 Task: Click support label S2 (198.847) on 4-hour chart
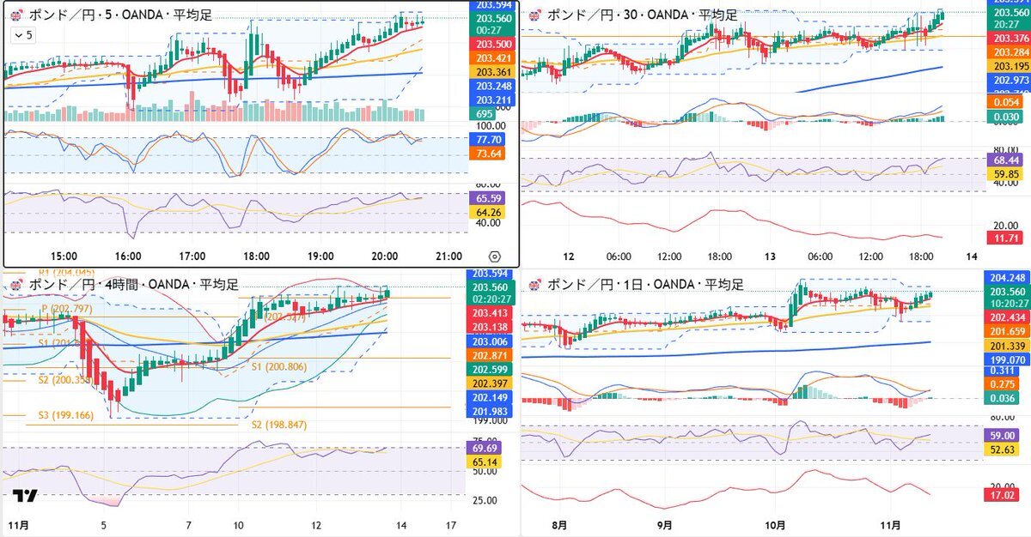(x=279, y=425)
